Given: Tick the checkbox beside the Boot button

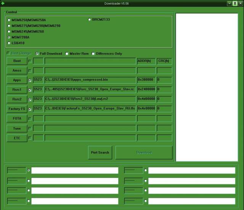Looking at the screenshot, I should tap(30, 61).
